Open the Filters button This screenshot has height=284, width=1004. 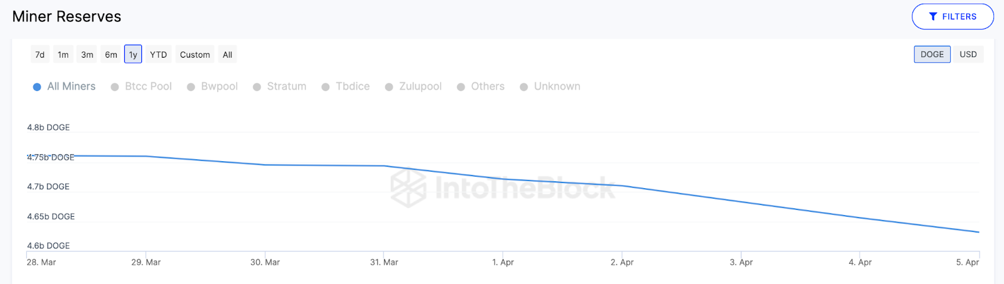click(952, 17)
